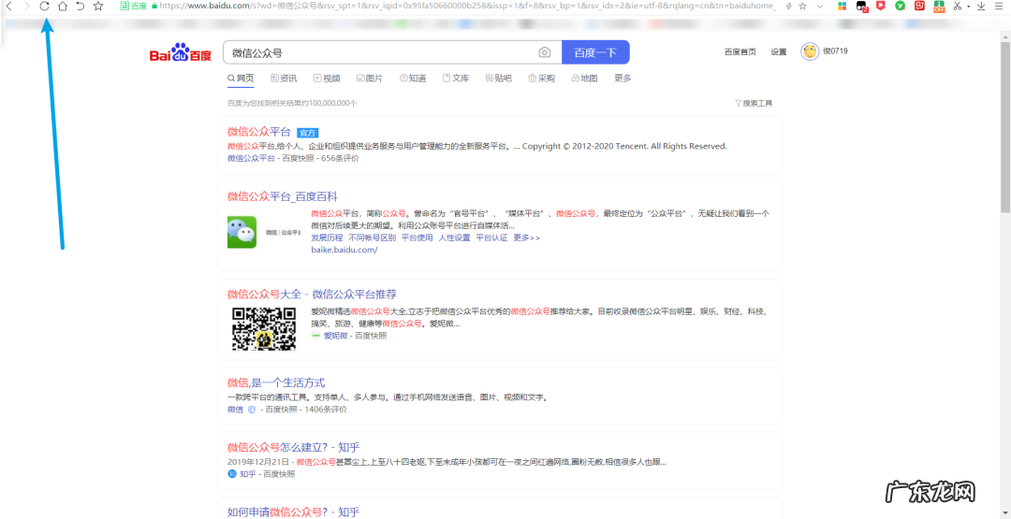The width and height of the screenshot is (1011, 519).
Task: Click the 656条评价 reviews link
Action: pyautogui.click(x=341, y=158)
